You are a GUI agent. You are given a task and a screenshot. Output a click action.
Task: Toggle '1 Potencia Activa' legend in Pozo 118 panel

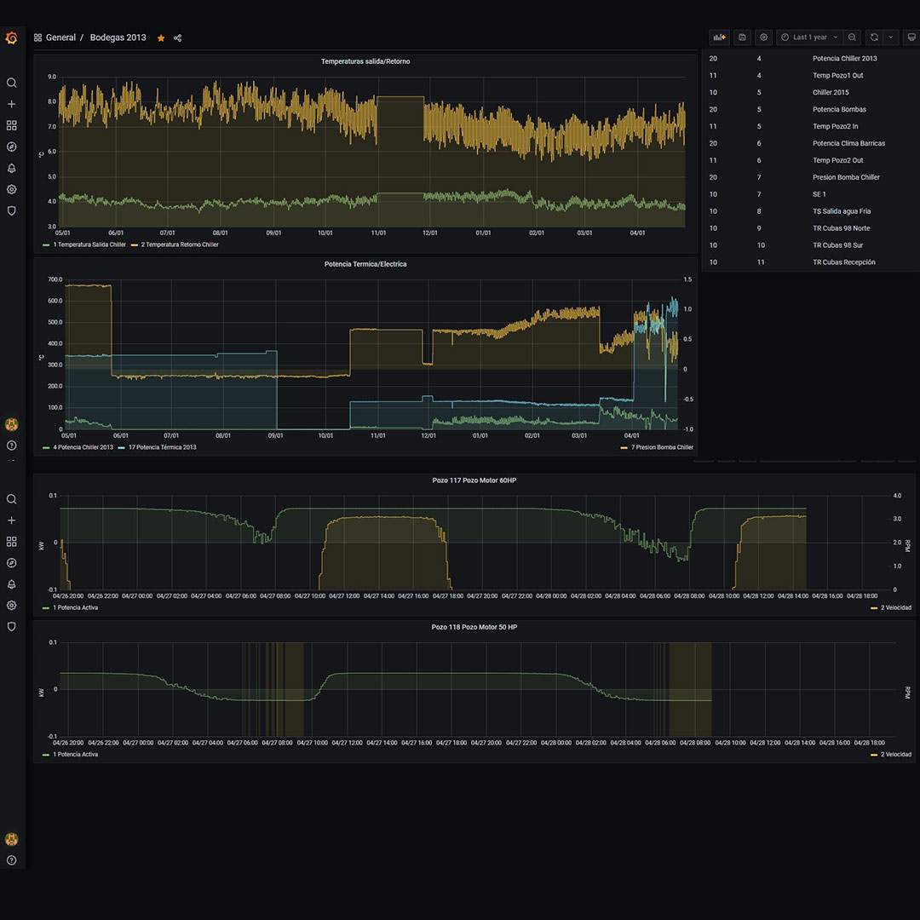(75, 755)
